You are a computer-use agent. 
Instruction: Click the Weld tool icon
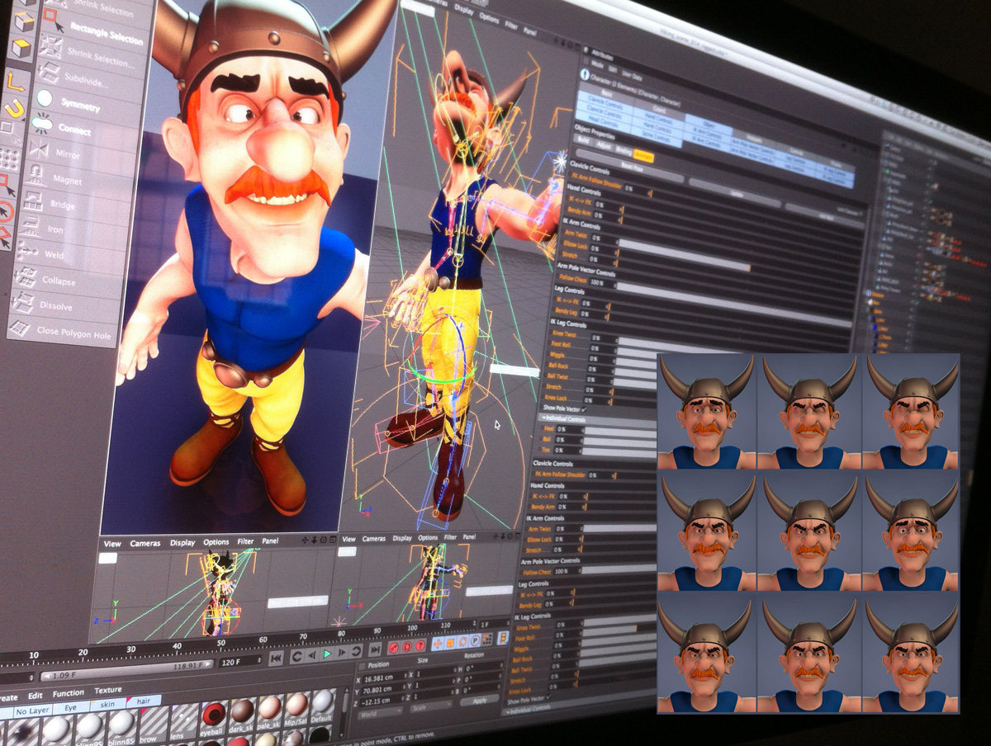(28, 252)
